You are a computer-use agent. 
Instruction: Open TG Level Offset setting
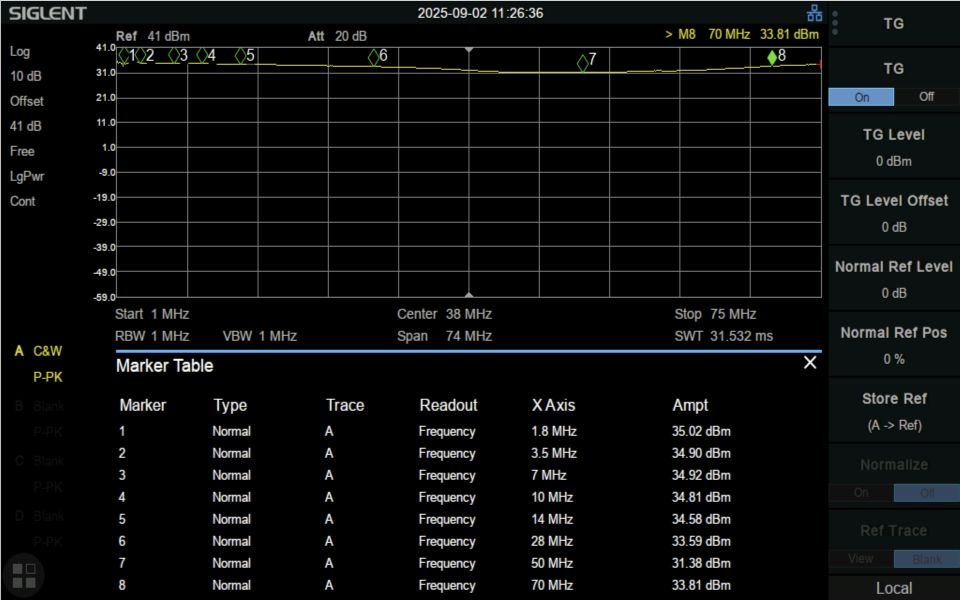pos(894,213)
